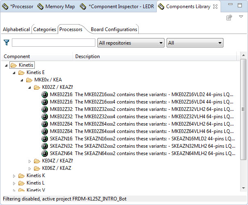Viewport: 248px width, 205px height.
Task: Select the Processors tab
Action: point(71,29)
